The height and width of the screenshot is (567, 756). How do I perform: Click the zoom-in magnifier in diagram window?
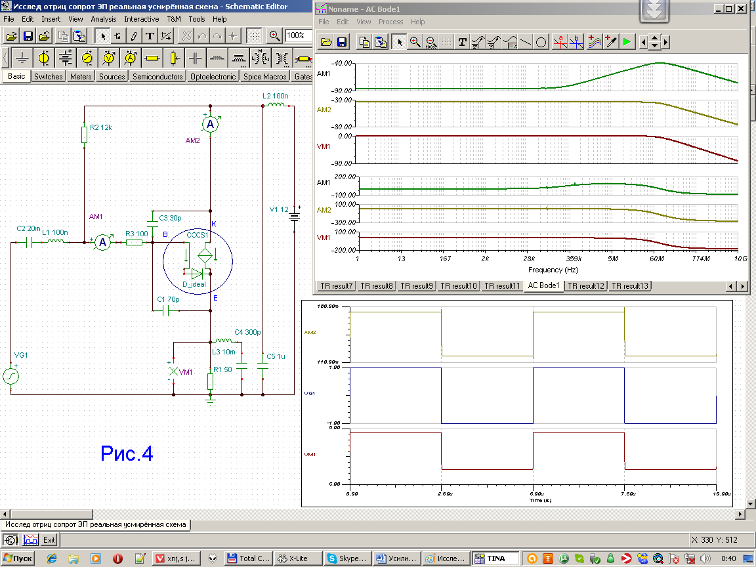tap(415, 42)
